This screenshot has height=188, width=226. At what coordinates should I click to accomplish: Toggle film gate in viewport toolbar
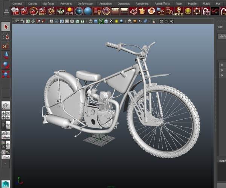56,21
